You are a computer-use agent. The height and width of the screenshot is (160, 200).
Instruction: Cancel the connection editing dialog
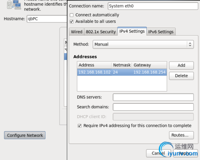point(158,153)
